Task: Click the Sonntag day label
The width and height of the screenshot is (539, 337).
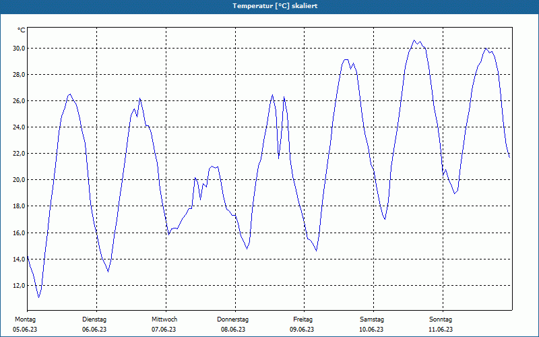Action: click(x=441, y=319)
